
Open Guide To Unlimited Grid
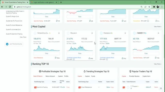(13, 30)
